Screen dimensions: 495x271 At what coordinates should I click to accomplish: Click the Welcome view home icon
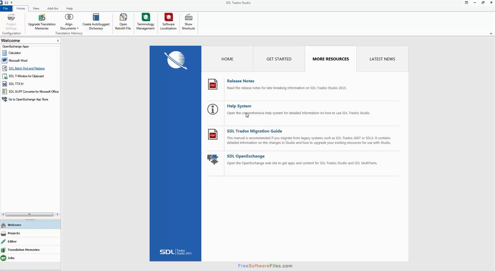[x=4, y=225]
